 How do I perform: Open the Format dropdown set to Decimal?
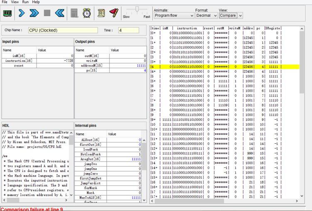(207, 15)
